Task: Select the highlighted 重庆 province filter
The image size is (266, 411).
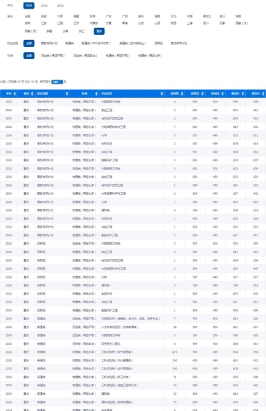Action: [99, 31]
